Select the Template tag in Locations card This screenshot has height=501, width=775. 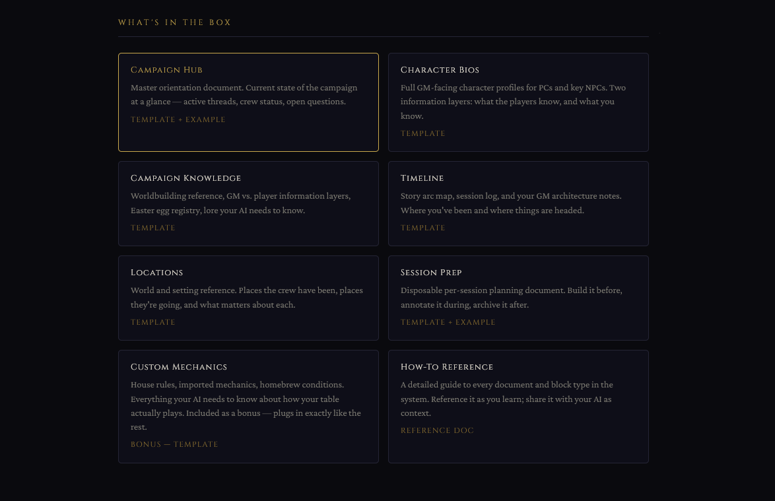pos(152,322)
